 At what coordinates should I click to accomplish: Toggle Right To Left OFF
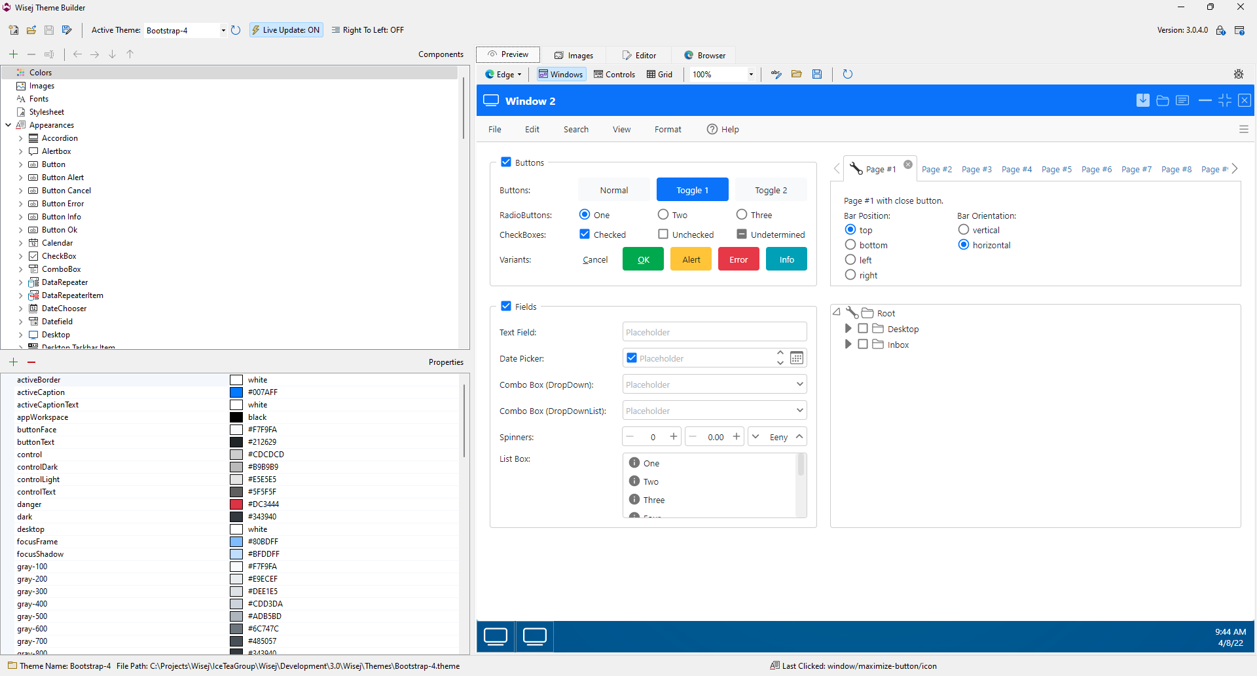pos(368,30)
